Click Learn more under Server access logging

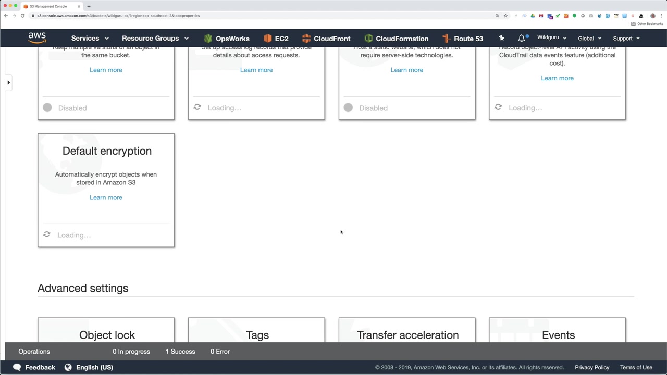click(x=256, y=70)
